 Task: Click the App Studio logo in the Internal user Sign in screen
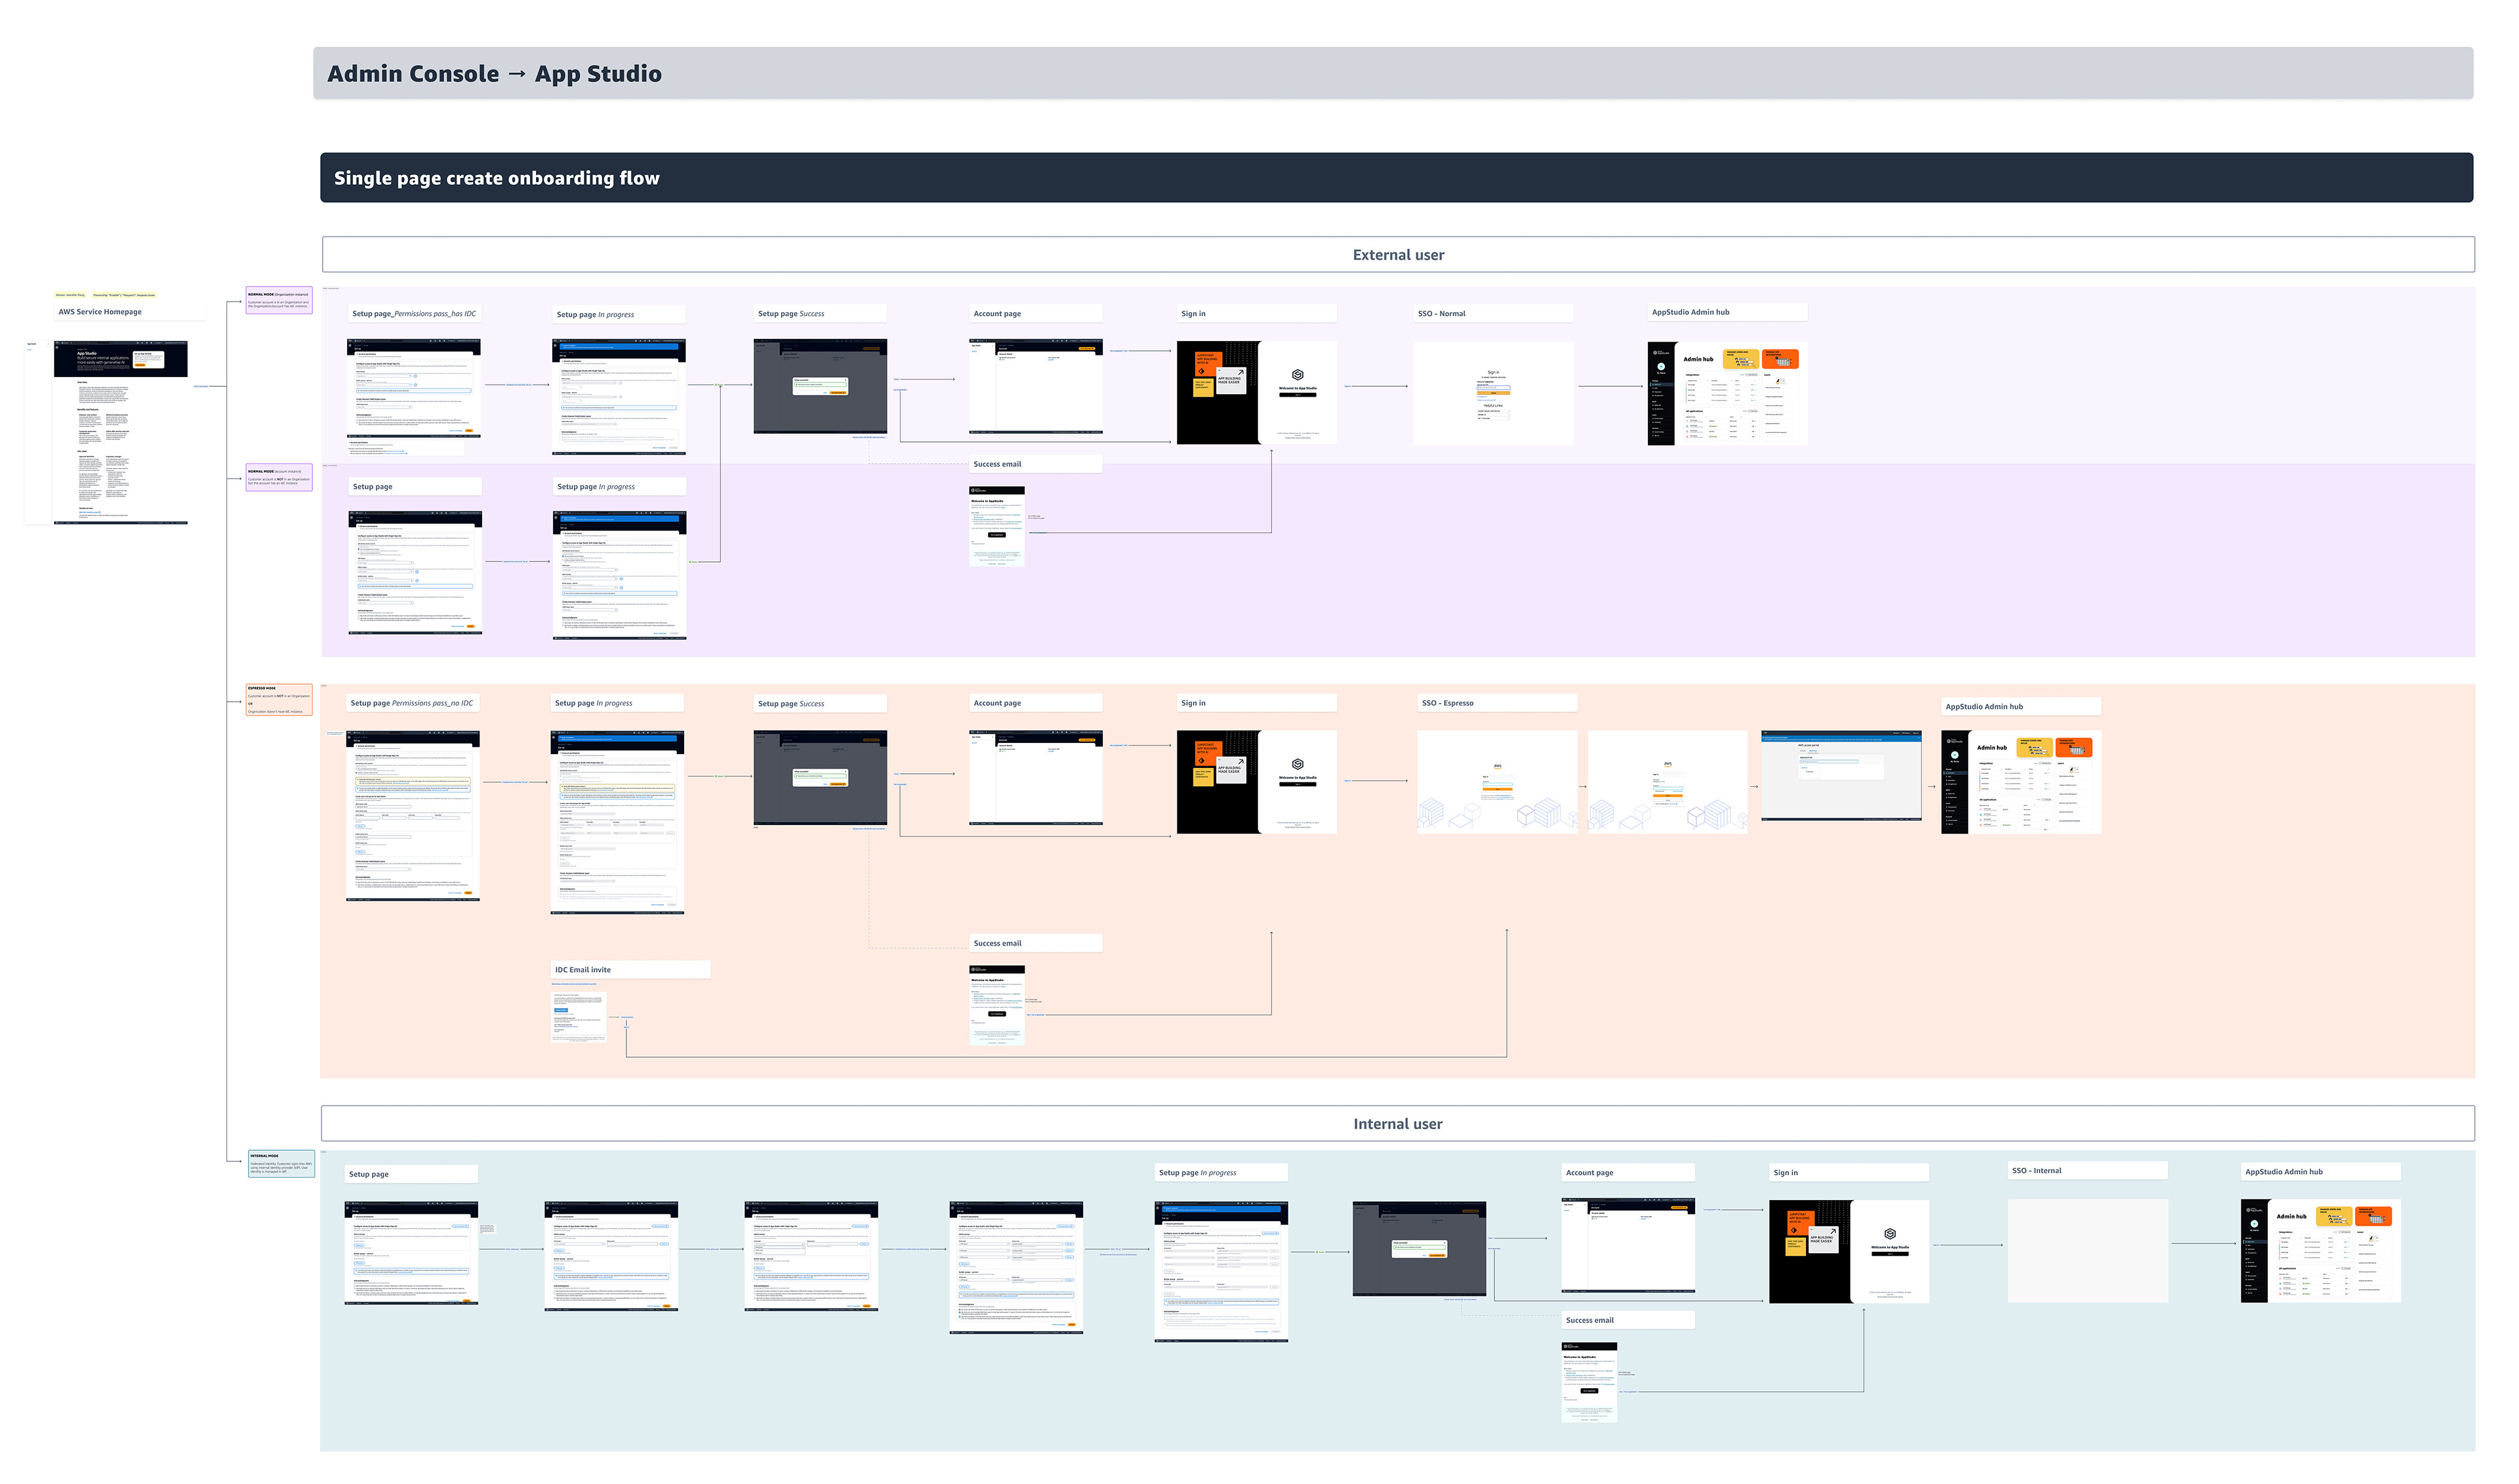[x=1889, y=1234]
